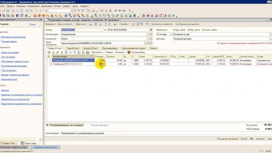
Task: Open Текущие сделки link in left panel
Action: point(9,42)
